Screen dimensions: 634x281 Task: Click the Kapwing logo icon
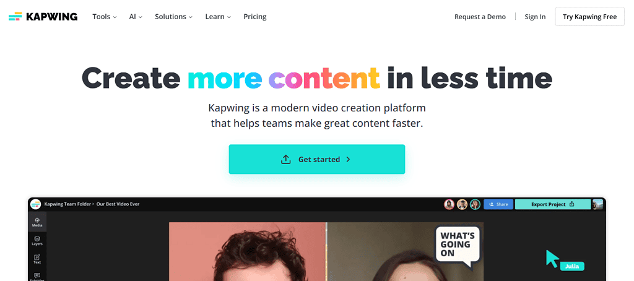pos(15,17)
